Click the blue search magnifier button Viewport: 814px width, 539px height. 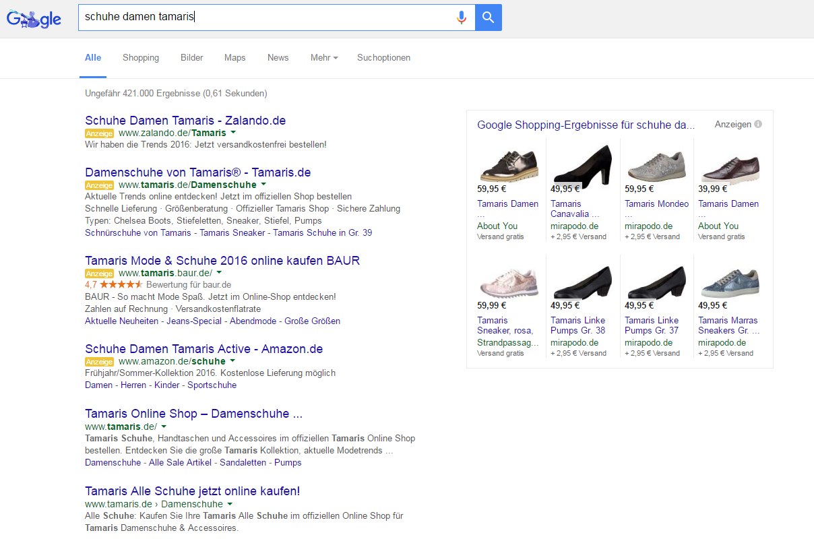point(489,18)
